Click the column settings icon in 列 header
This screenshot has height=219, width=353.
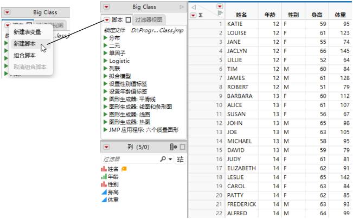pyautogui.click(x=174, y=147)
